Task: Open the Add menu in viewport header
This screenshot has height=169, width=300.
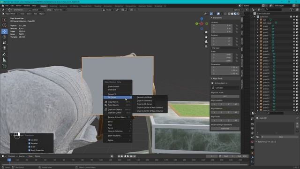Action: click(x=36, y=14)
